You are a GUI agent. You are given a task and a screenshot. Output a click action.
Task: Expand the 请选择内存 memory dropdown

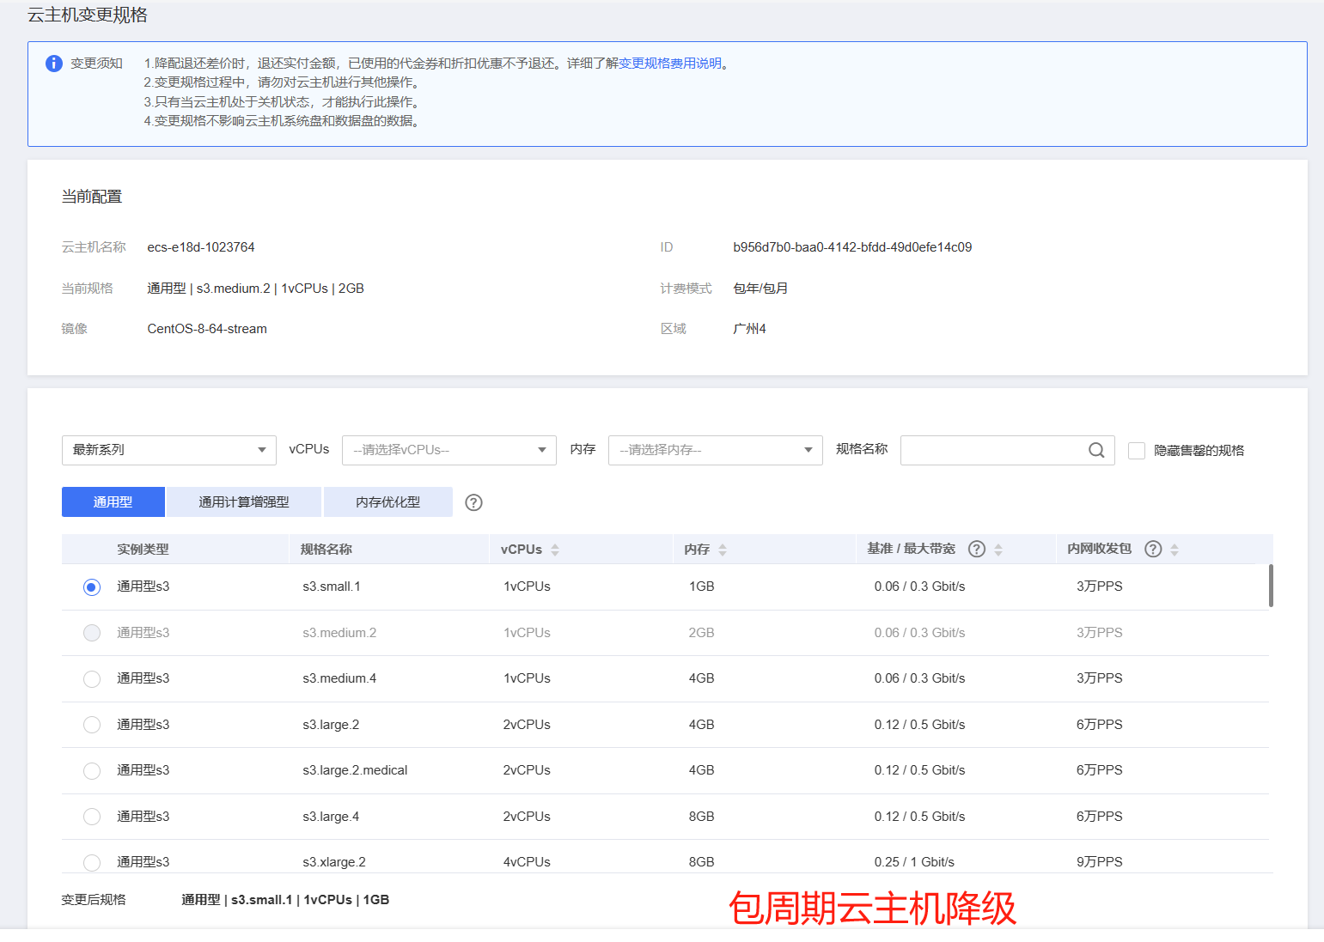point(715,450)
